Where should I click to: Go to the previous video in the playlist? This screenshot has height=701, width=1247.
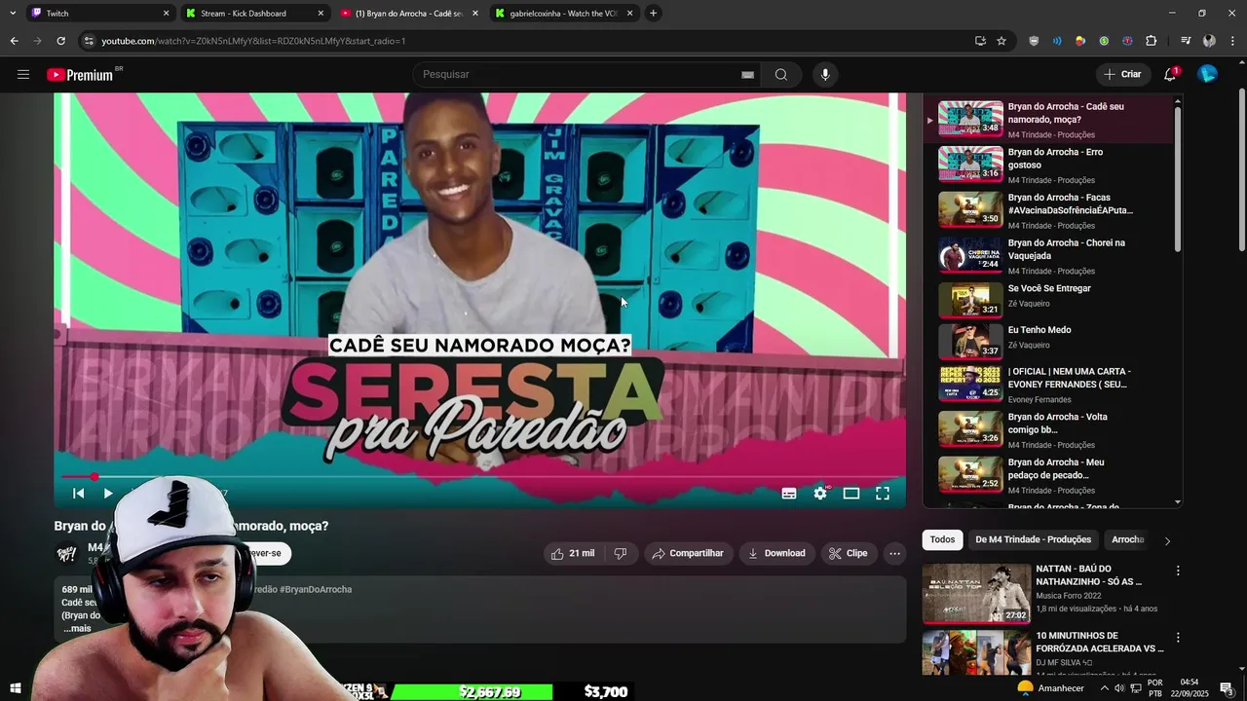[78, 494]
